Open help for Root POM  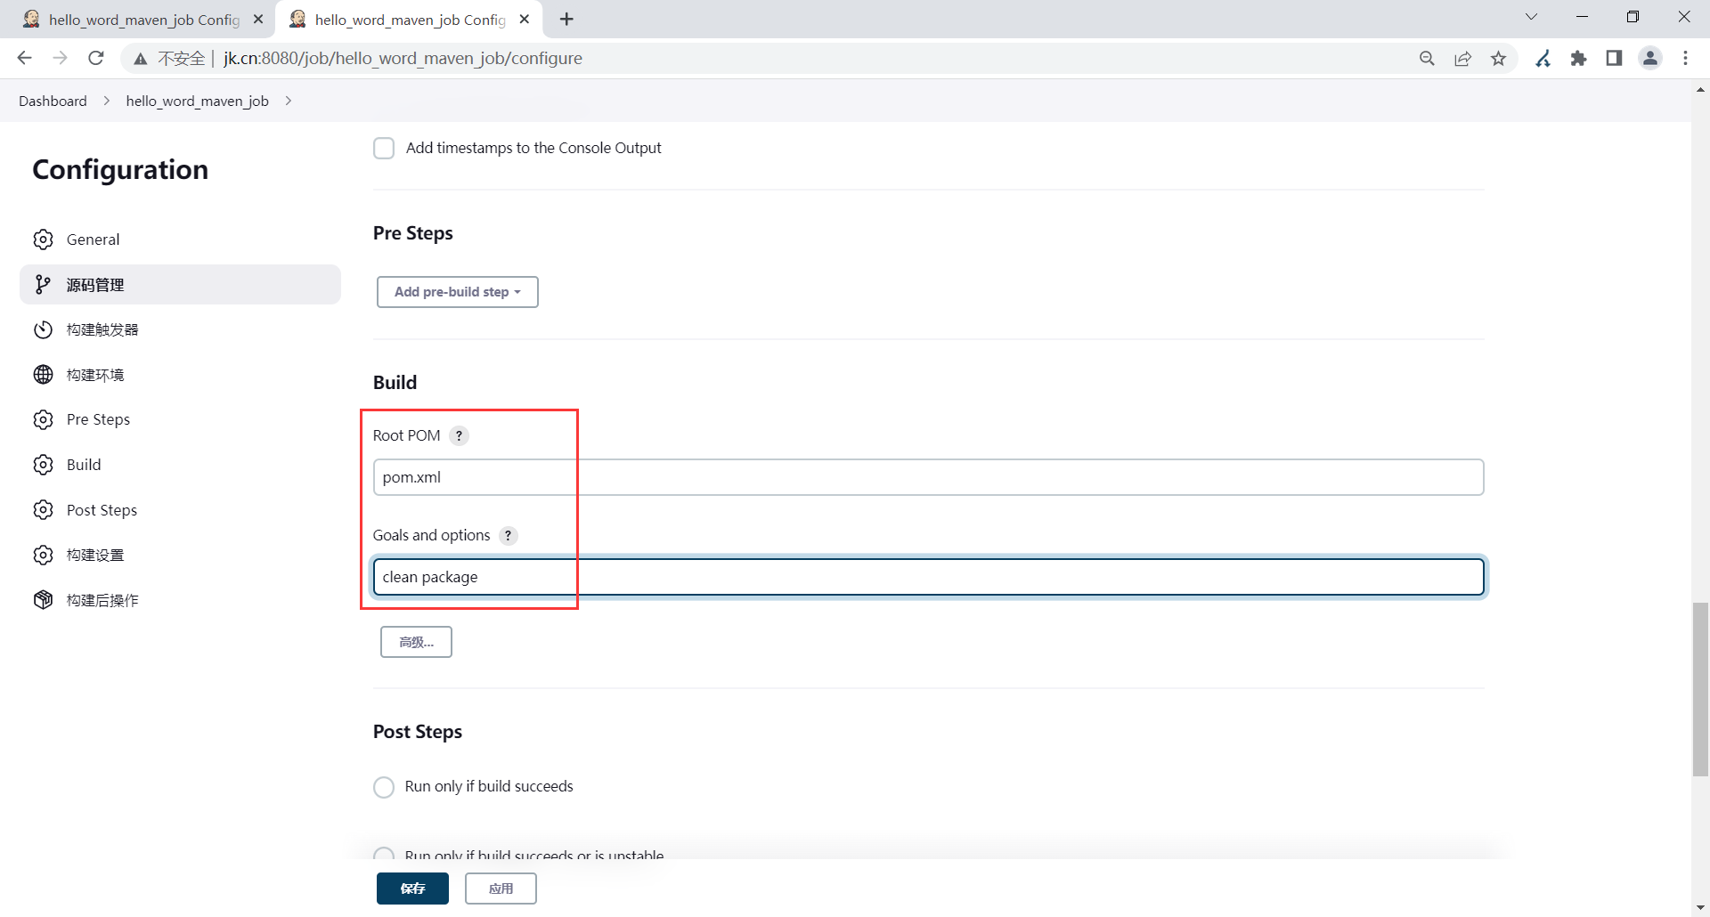point(459,435)
